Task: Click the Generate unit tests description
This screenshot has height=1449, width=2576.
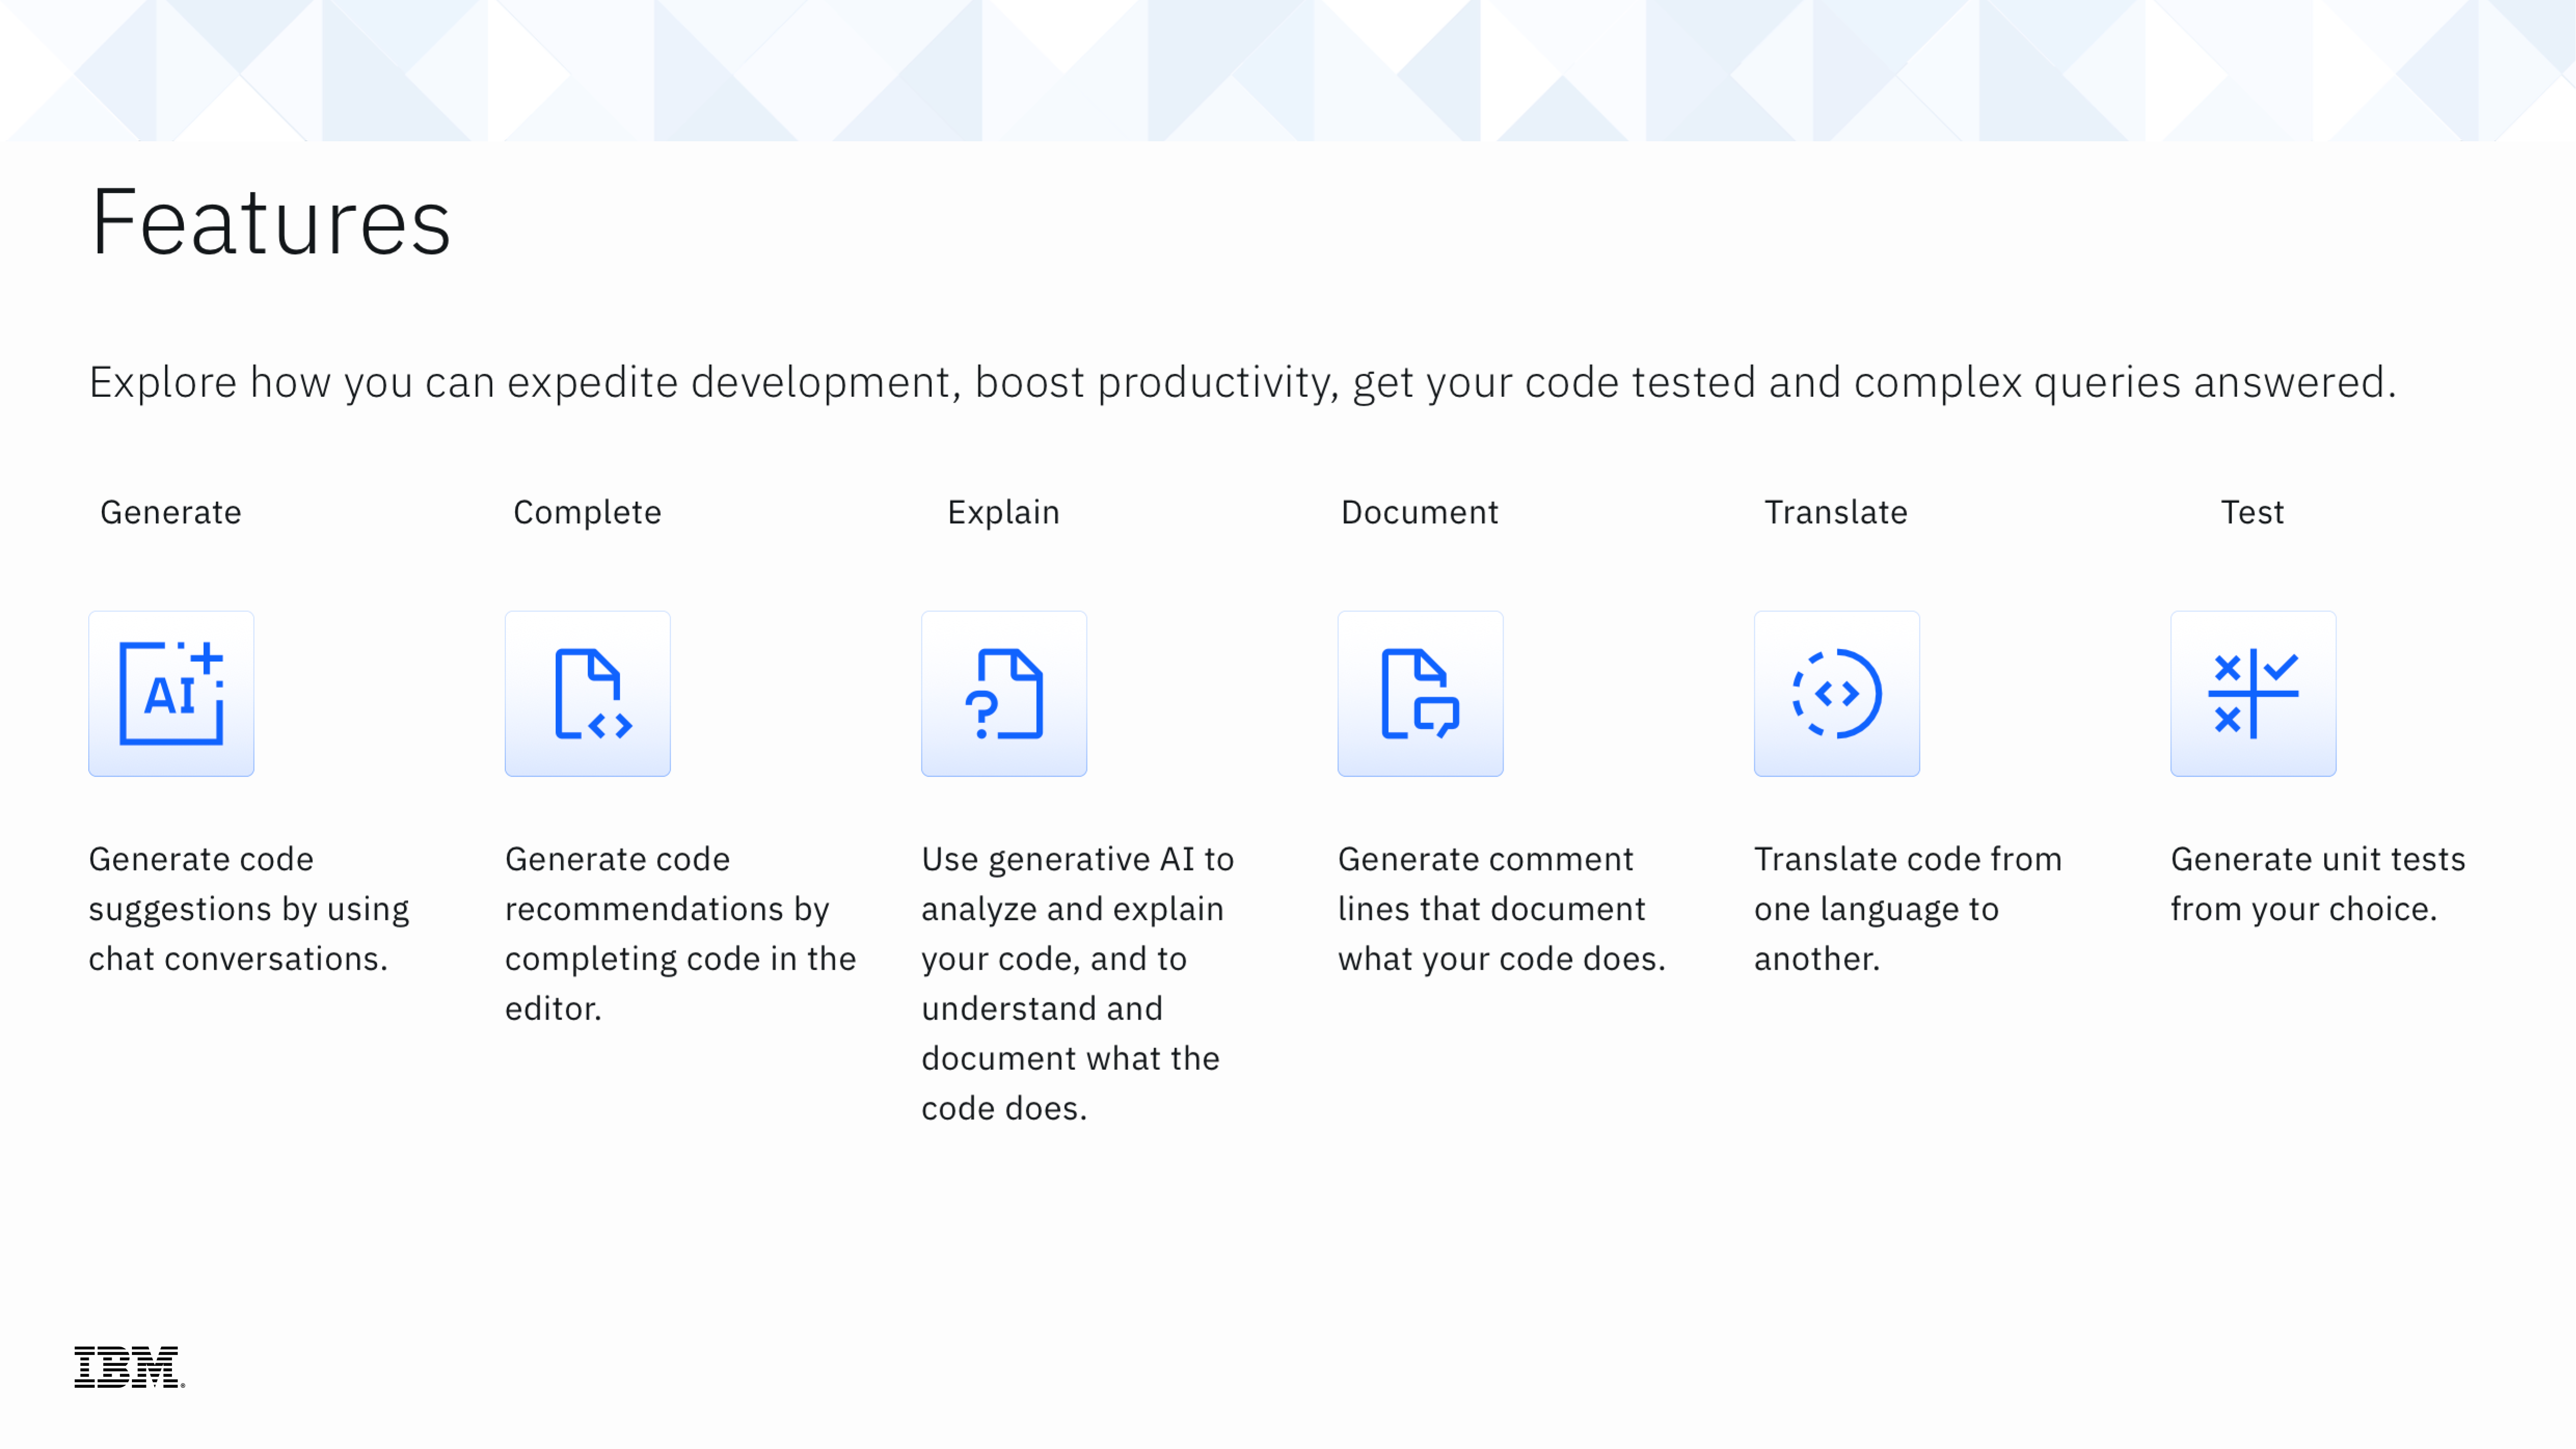Action: [2317, 883]
